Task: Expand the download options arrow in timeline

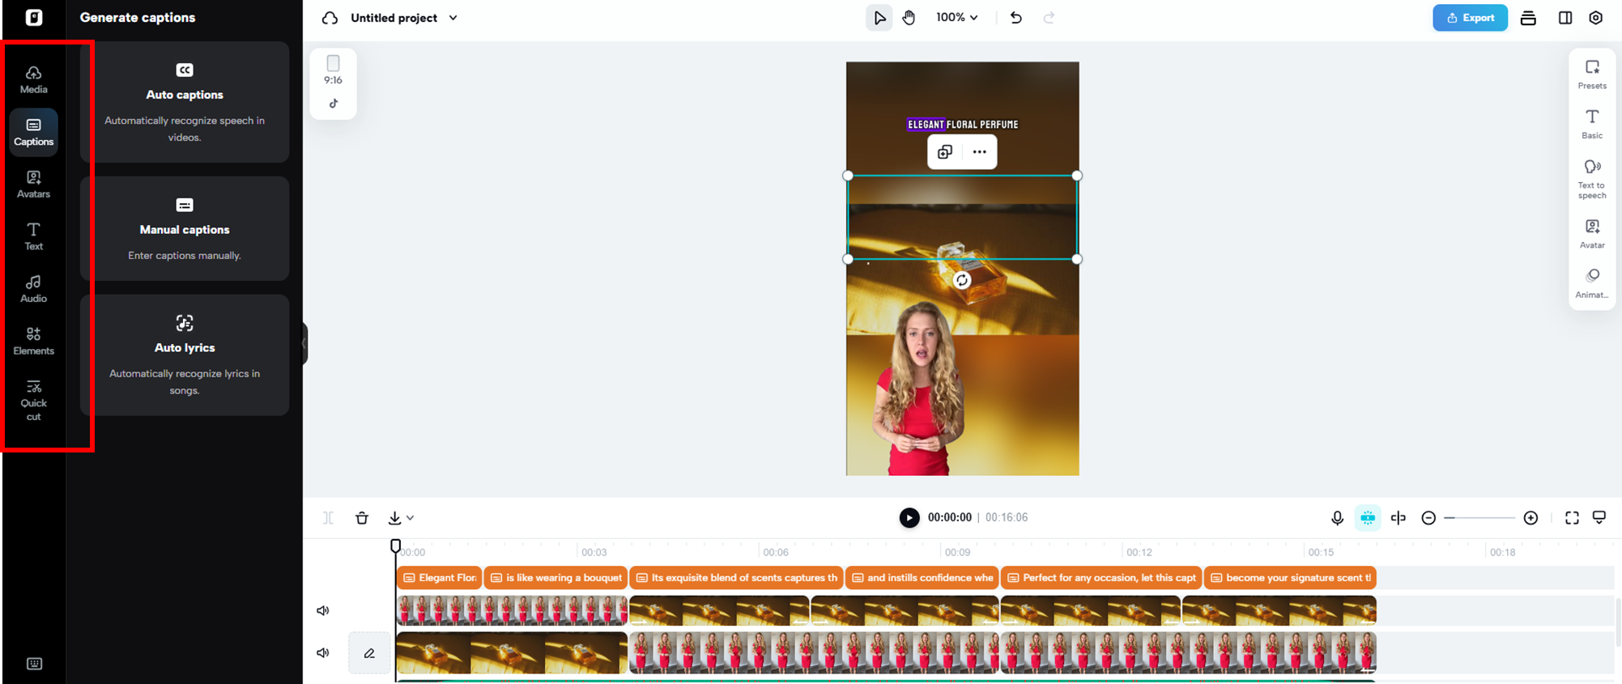Action: pyautogui.click(x=411, y=518)
